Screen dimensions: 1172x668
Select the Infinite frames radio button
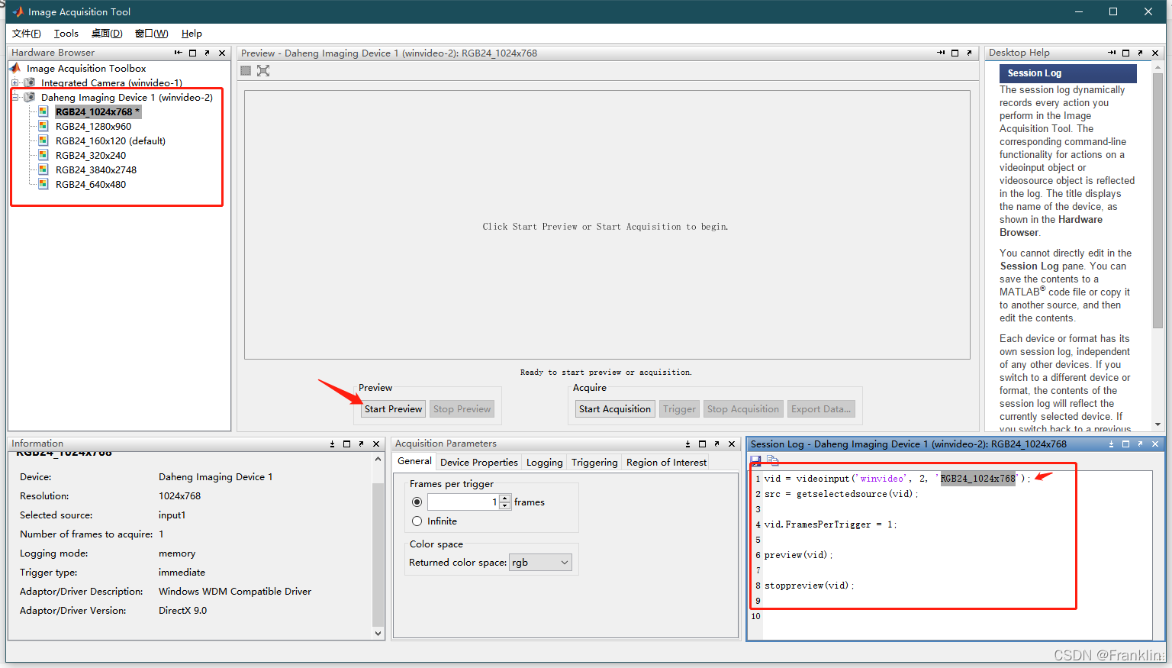[x=417, y=521]
